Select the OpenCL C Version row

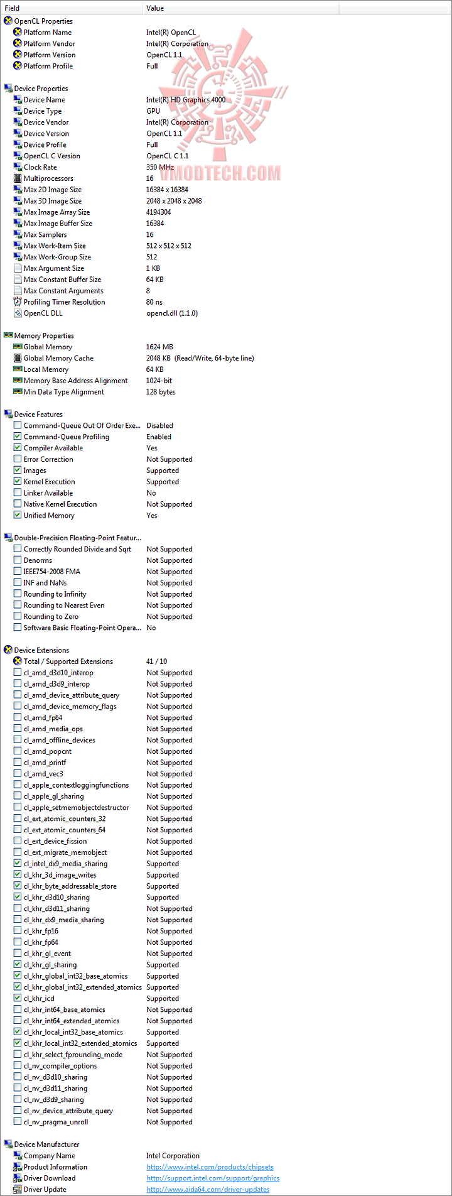(x=226, y=156)
